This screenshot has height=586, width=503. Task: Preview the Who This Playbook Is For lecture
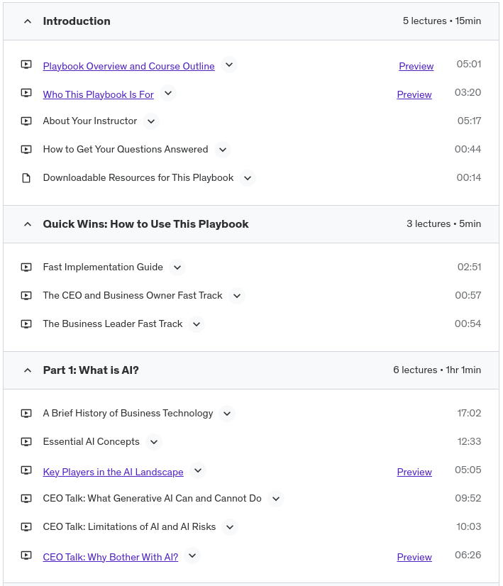click(414, 94)
